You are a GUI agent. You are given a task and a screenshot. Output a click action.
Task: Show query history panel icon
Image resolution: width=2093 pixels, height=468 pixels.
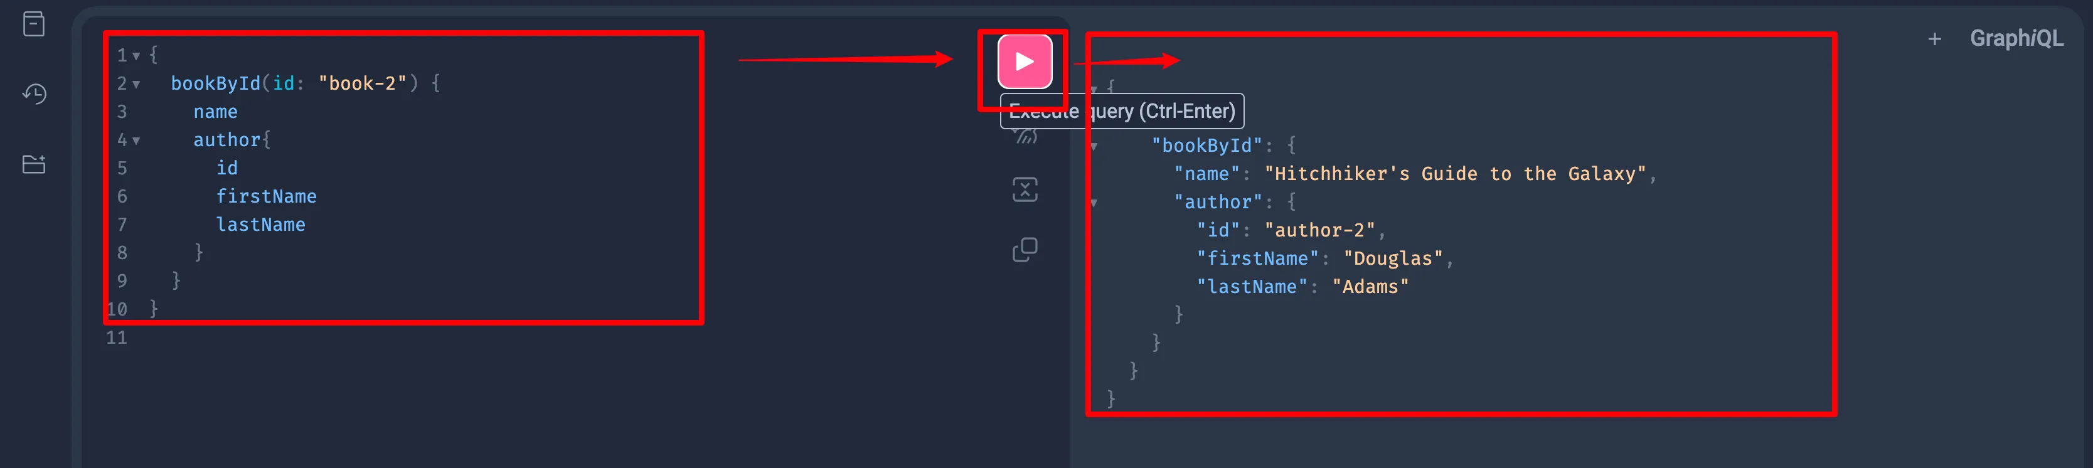[34, 93]
